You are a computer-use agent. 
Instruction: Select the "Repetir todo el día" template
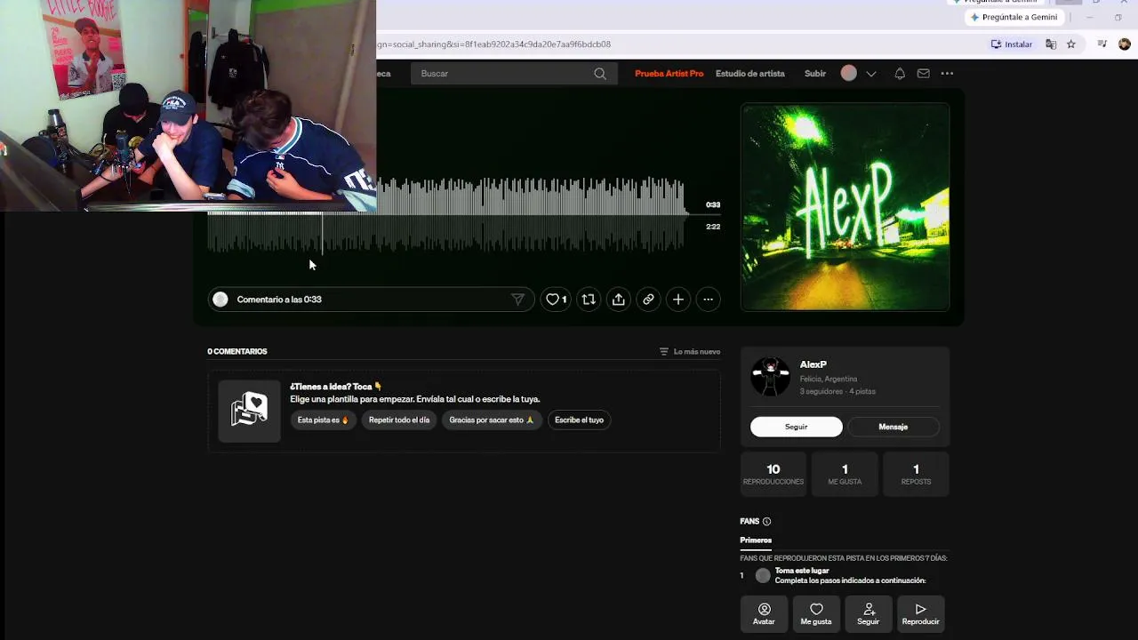399,420
